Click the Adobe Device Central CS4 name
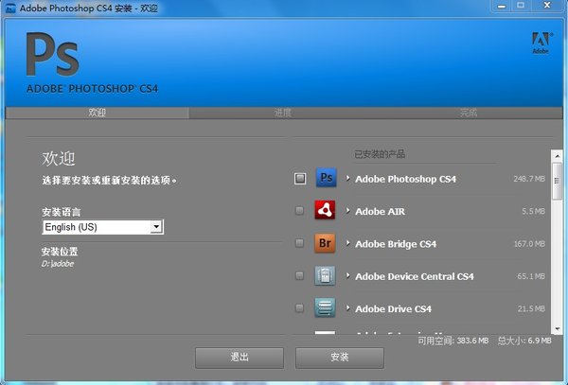The width and height of the screenshot is (568, 385). click(415, 276)
